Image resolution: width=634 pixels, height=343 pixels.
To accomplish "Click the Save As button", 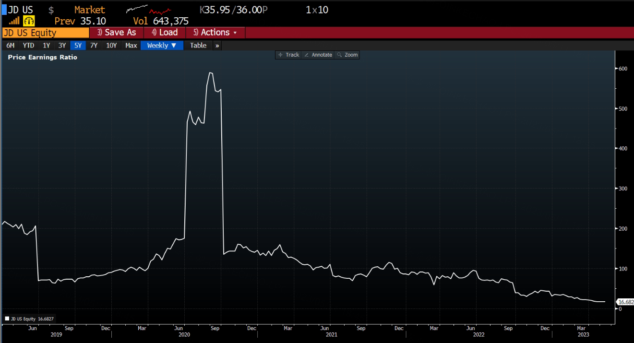I will point(117,33).
